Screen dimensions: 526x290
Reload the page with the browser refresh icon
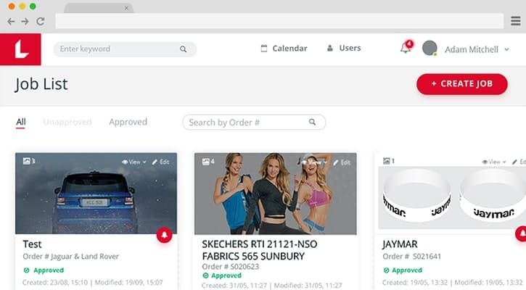(x=41, y=22)
